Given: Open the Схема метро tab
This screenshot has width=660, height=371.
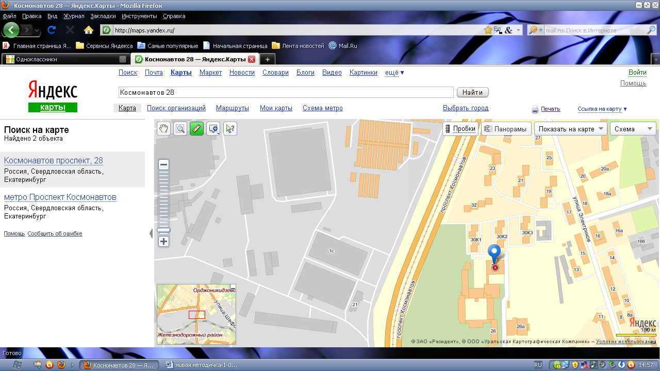Looking at the screenshot, I should tap(323, 108).
